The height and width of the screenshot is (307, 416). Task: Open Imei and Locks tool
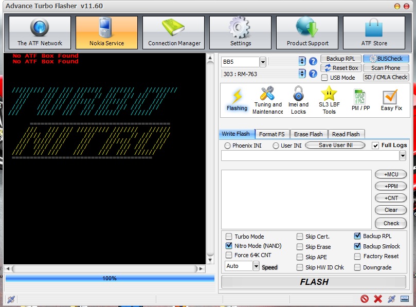pyautogui.click(x=298, y=100)
